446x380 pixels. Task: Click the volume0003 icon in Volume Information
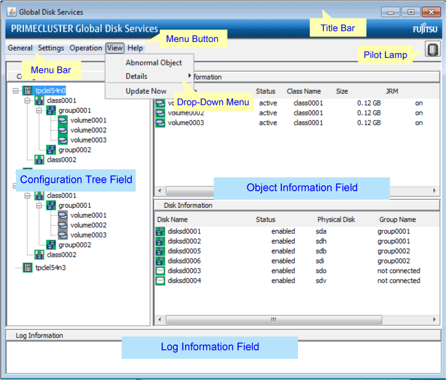point(160,123)
